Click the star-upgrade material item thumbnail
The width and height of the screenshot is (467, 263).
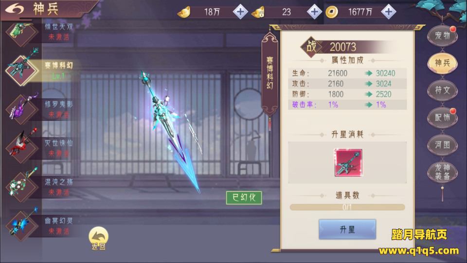[x=348, y=163]
